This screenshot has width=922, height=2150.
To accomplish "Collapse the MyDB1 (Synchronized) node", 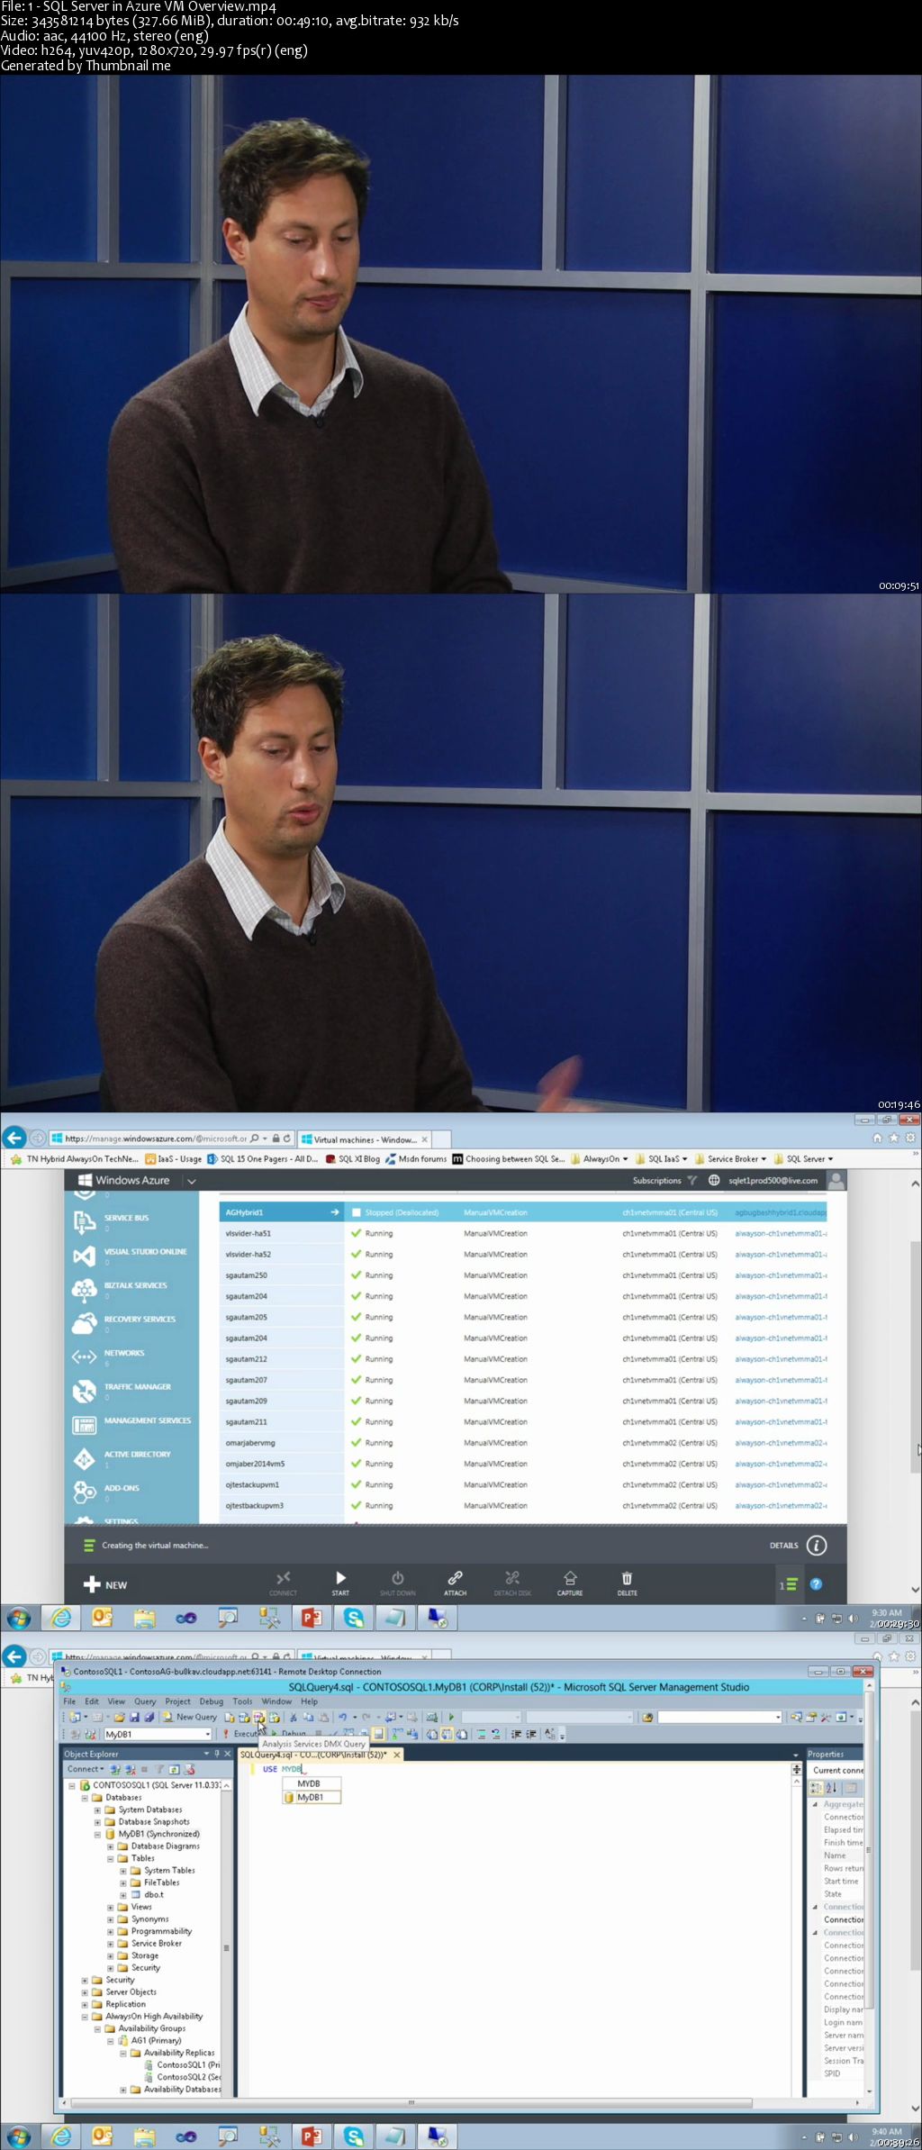I will tap(97, 1834).
